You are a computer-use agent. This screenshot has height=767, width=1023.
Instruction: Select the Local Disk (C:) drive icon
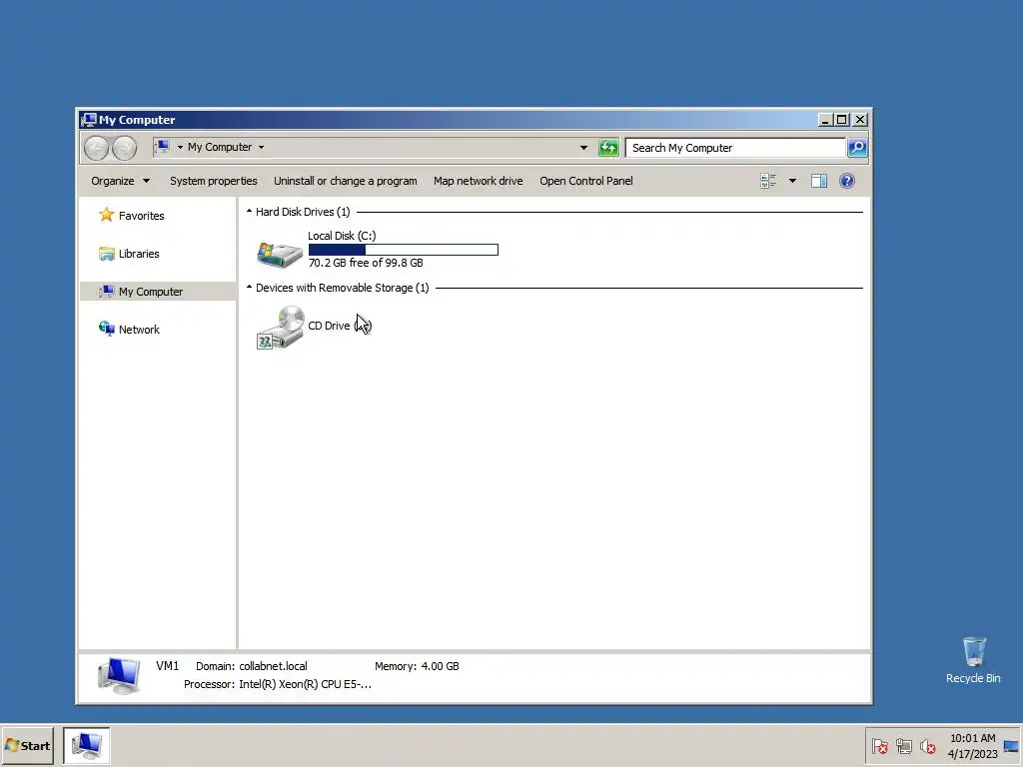pos(280,254)
